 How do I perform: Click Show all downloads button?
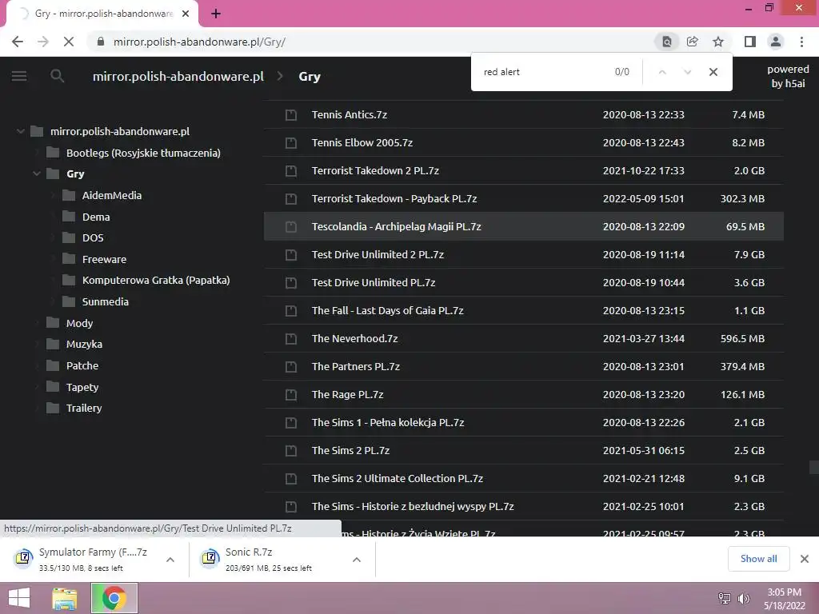758,559
